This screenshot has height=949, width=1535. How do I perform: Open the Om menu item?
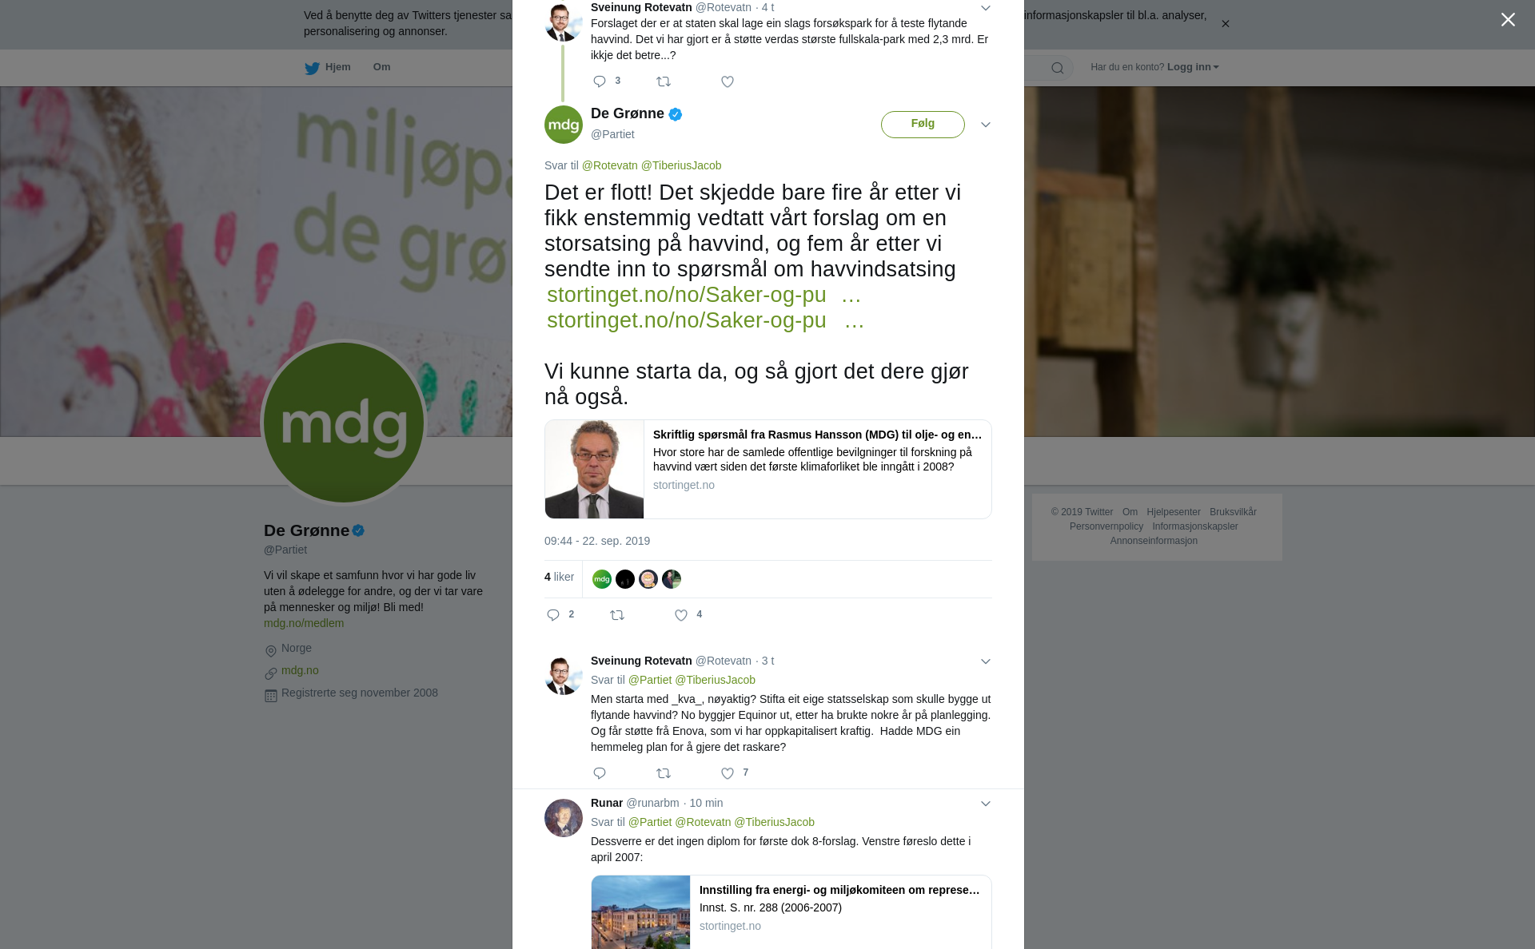click(x=381, y=67)
